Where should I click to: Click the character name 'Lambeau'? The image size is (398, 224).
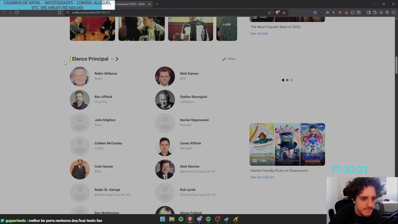(187, 102)
